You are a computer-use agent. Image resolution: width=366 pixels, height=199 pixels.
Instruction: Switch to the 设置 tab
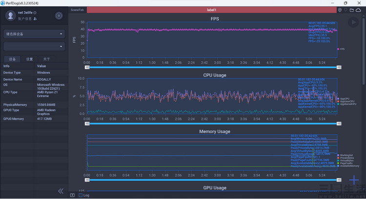29,59
